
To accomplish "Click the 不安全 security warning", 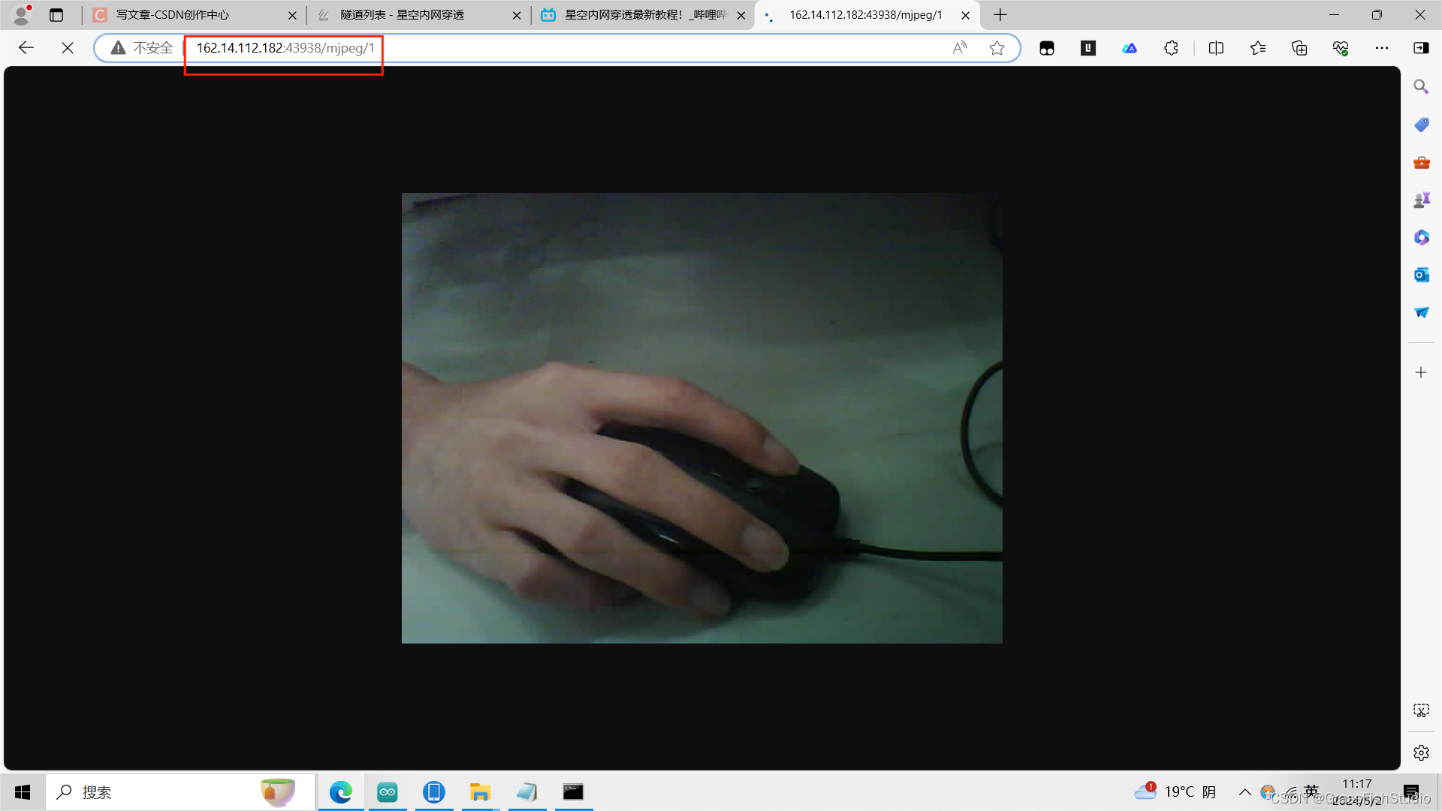I will click(140, 47).
